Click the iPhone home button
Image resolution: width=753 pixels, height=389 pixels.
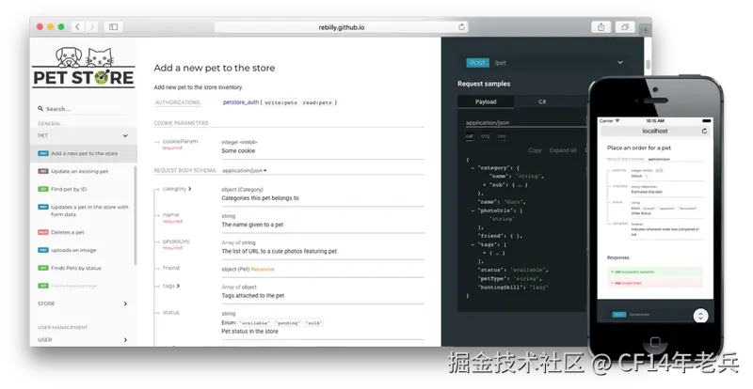click(x=655, y=341)
